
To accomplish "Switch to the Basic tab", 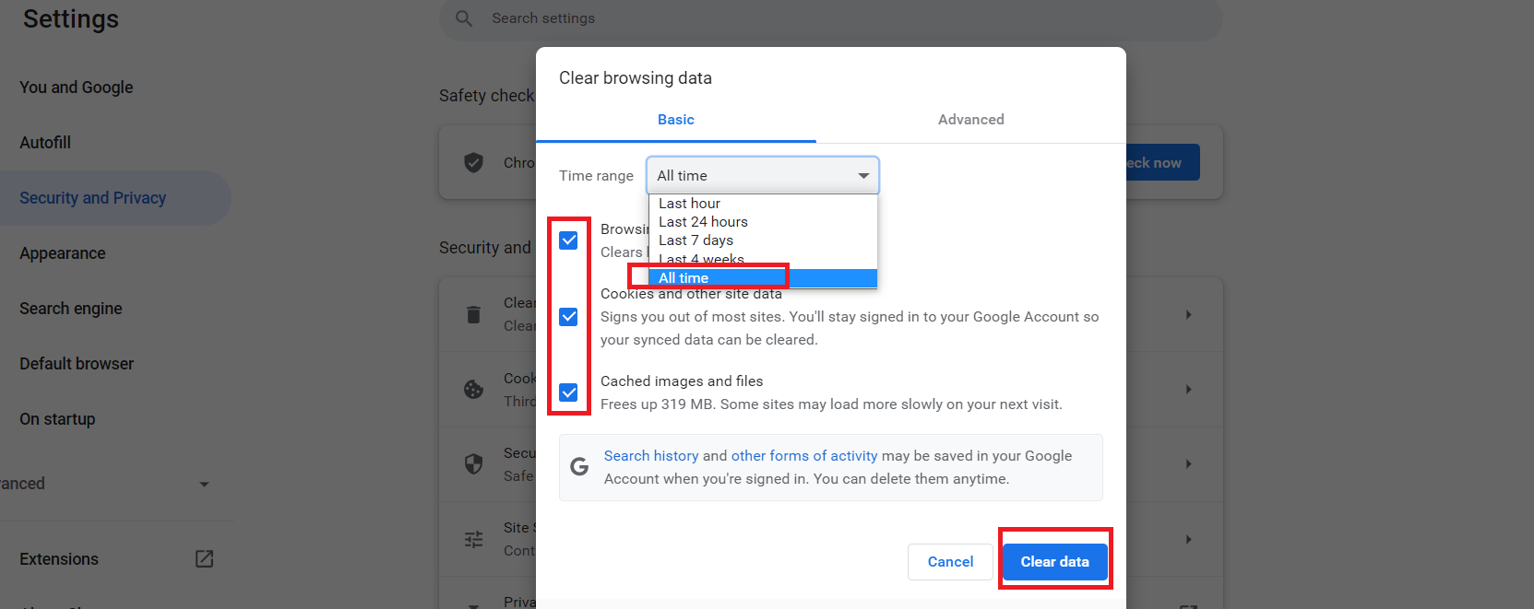I will click(x=676, y=120).
